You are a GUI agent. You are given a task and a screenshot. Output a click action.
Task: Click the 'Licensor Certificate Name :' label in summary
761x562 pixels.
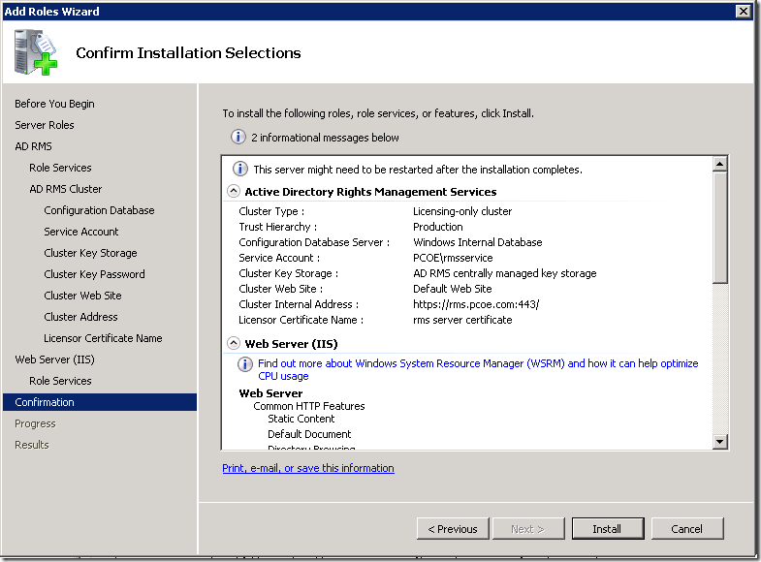(x=301, y=320)
